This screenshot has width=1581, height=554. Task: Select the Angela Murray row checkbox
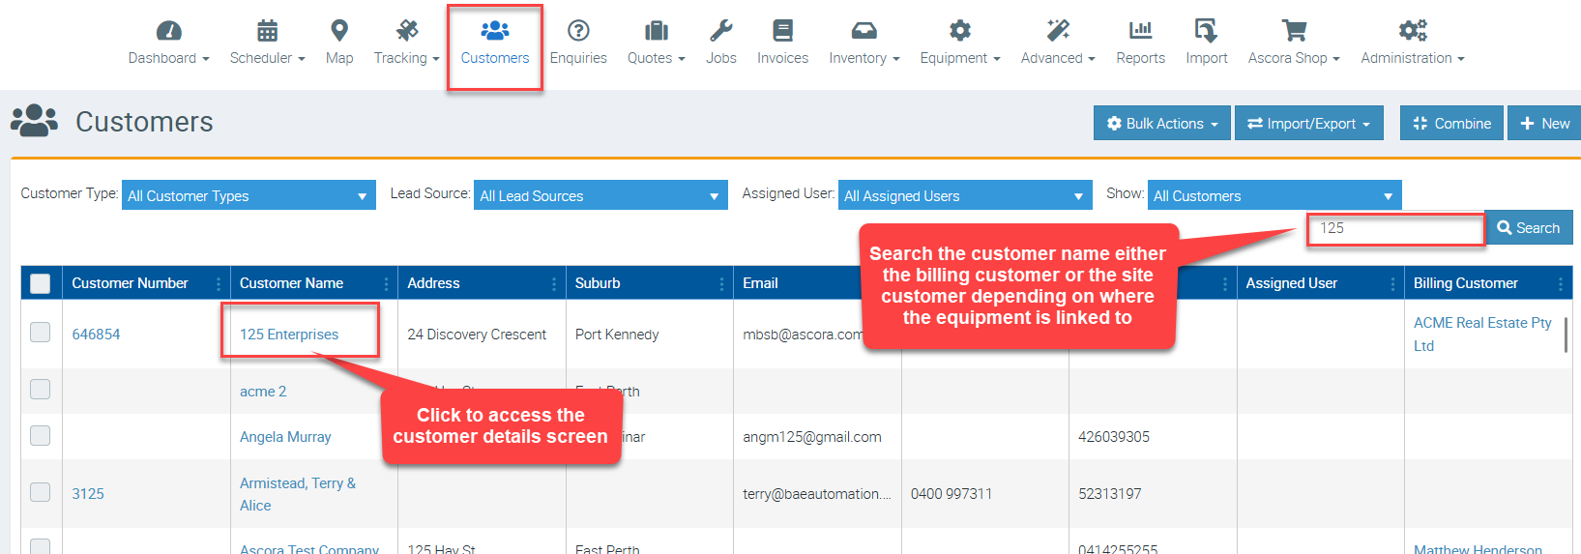click(x=40, y=436)
